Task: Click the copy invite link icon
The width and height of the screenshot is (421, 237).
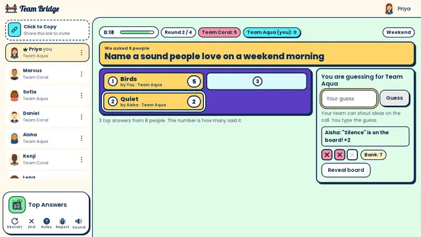Action: click(14, 30)
